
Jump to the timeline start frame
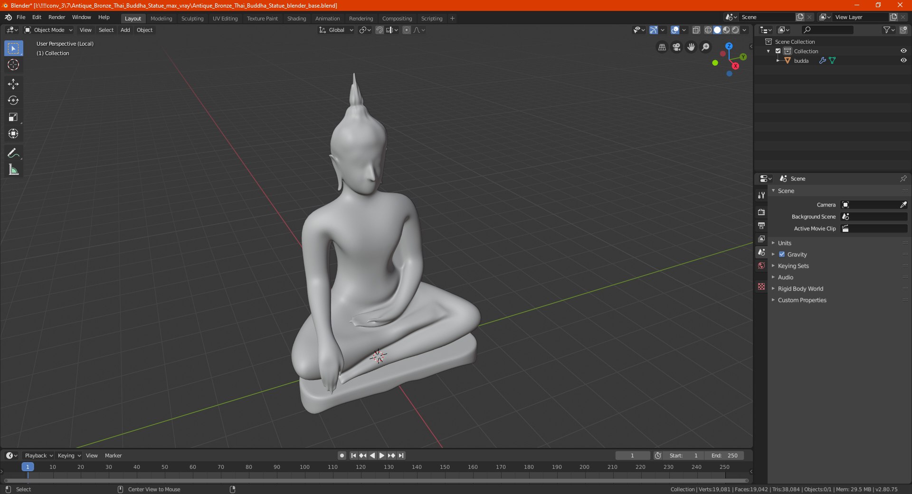click(x=353, y=456)
